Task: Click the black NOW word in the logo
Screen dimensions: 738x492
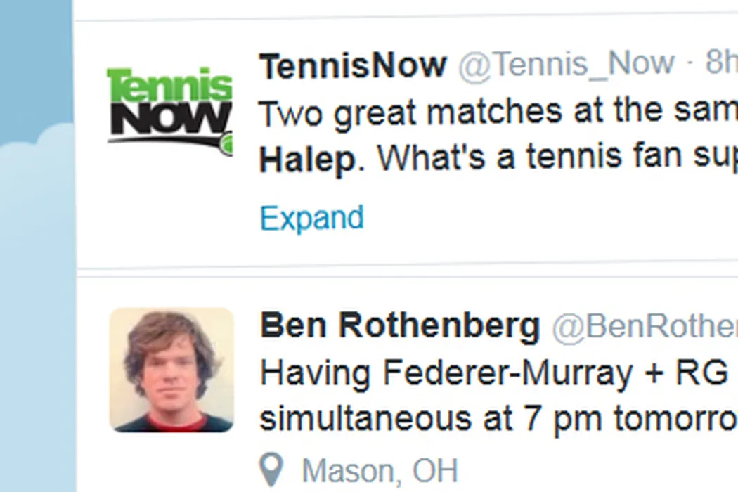Action: [169, 118]
